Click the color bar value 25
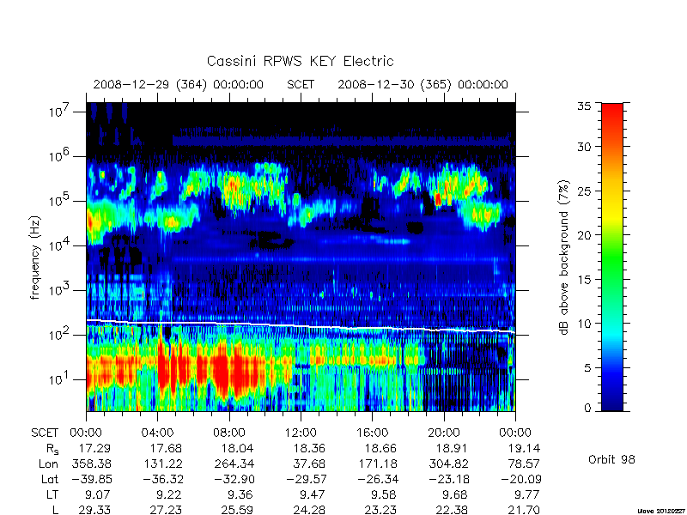This screenshot has height=515, width=687. [584, 191]
